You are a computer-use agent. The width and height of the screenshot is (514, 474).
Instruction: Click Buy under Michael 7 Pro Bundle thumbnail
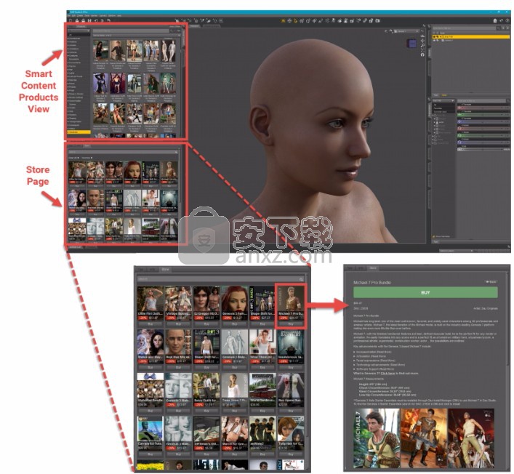point(290,324)
